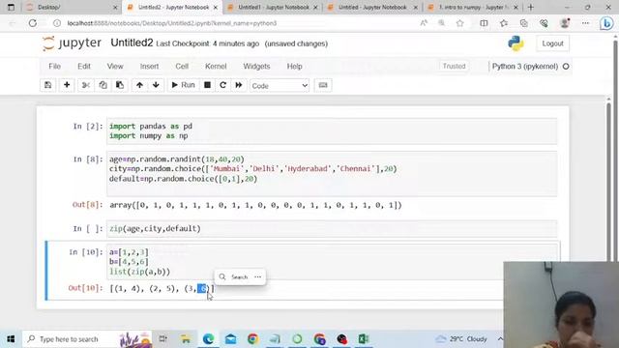The width and height of the screenshot is (619, 348).
Task: Open more options in selection popup
Action: click(x=258, y=277)
